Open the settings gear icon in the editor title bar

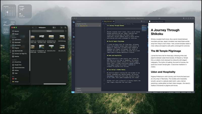coord(191,18)
